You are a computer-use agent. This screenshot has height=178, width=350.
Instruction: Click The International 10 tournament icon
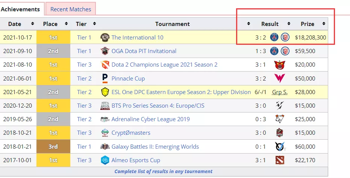point(105,38)
